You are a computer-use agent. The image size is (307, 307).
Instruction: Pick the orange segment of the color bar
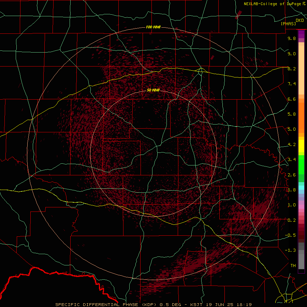tap(301, 117)
